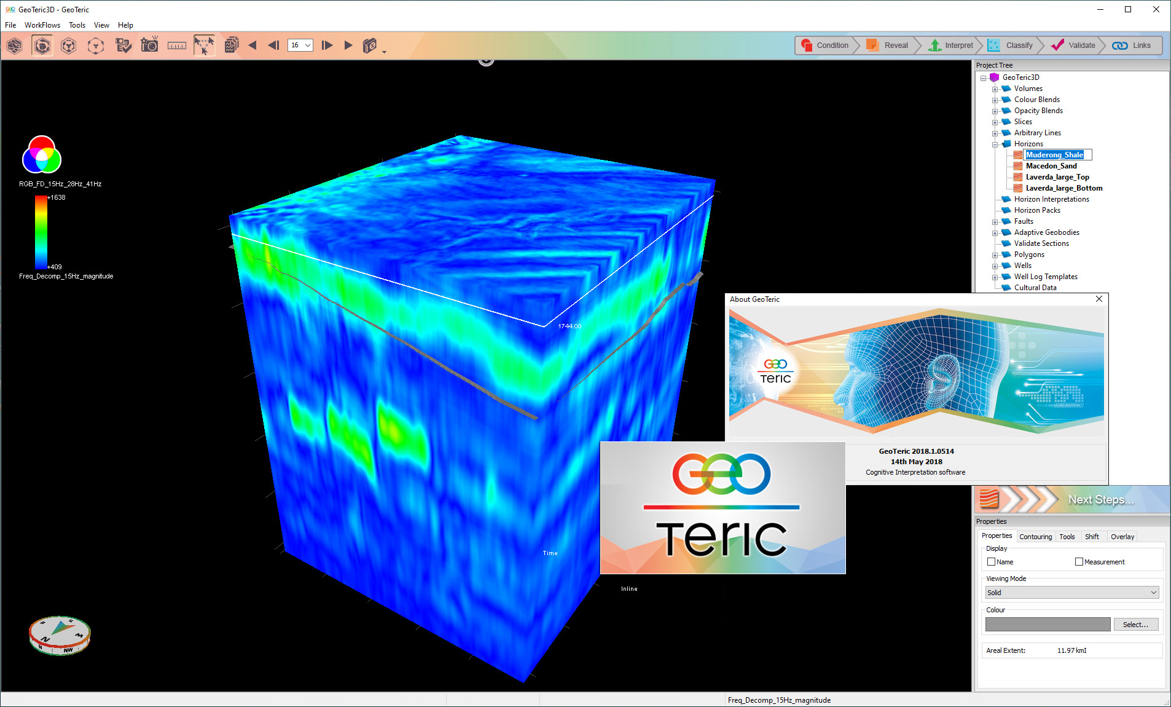Open the slice step size dropdown showing 16
The image size is (1171, 707).
pyautogui.click(x=300, y=45)
